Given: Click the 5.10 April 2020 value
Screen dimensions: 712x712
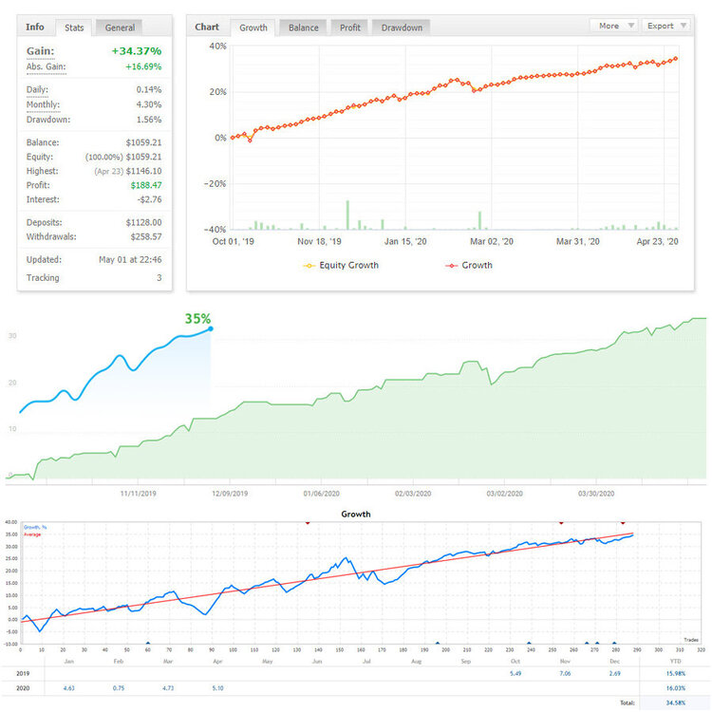Looking at the screenshot, I should point(217,688).
